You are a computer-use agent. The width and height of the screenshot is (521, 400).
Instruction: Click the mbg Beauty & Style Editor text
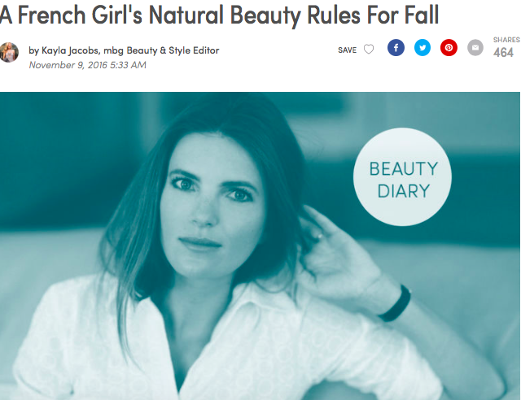(161, 50)
